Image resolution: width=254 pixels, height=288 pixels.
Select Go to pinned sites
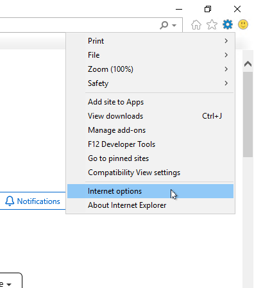tap(150, 158)
